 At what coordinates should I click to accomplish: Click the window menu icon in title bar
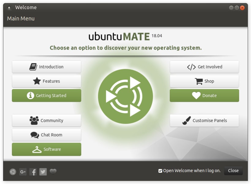[x=9, y=8]
